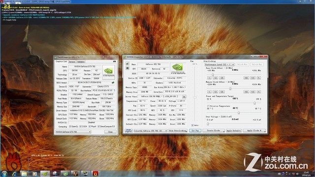The width and height of the screenshot is (315, 177).
Task: Click Temperature Target slider handle
Action: (x=239, y=113)
